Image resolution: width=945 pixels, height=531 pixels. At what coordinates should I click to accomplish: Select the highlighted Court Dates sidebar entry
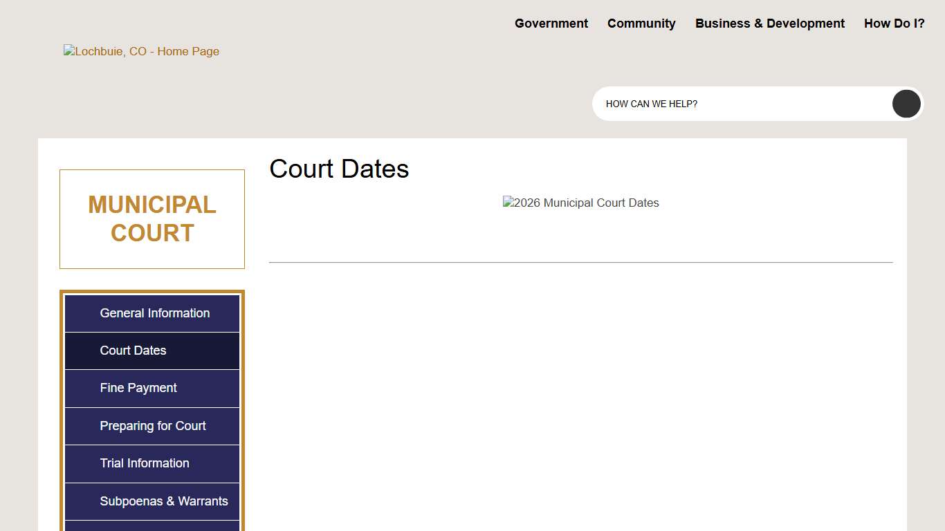click(x=133, y=351)
